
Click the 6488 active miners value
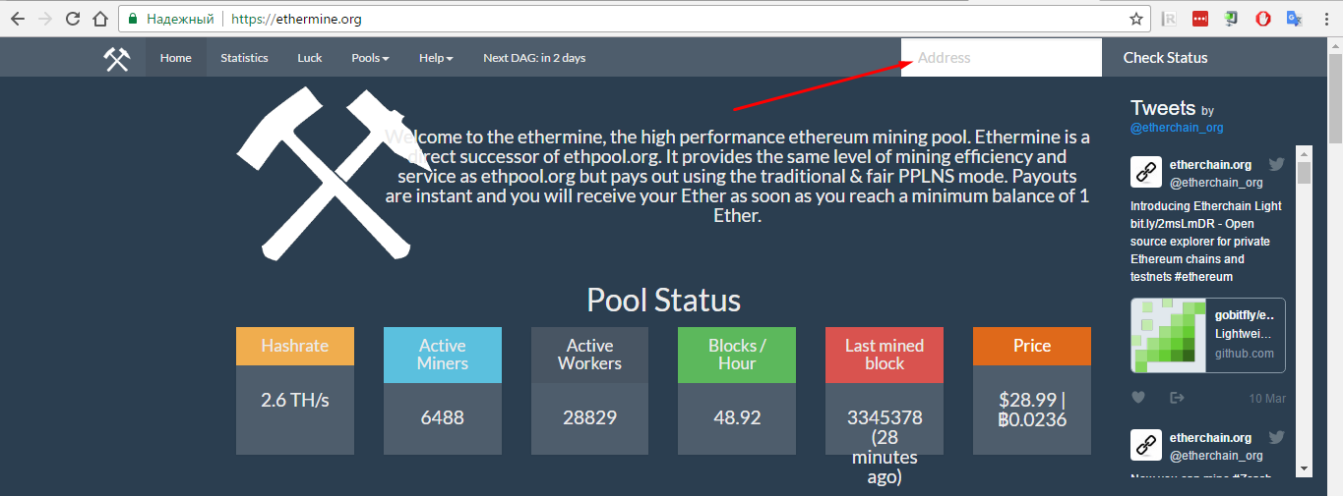(442, 417)
